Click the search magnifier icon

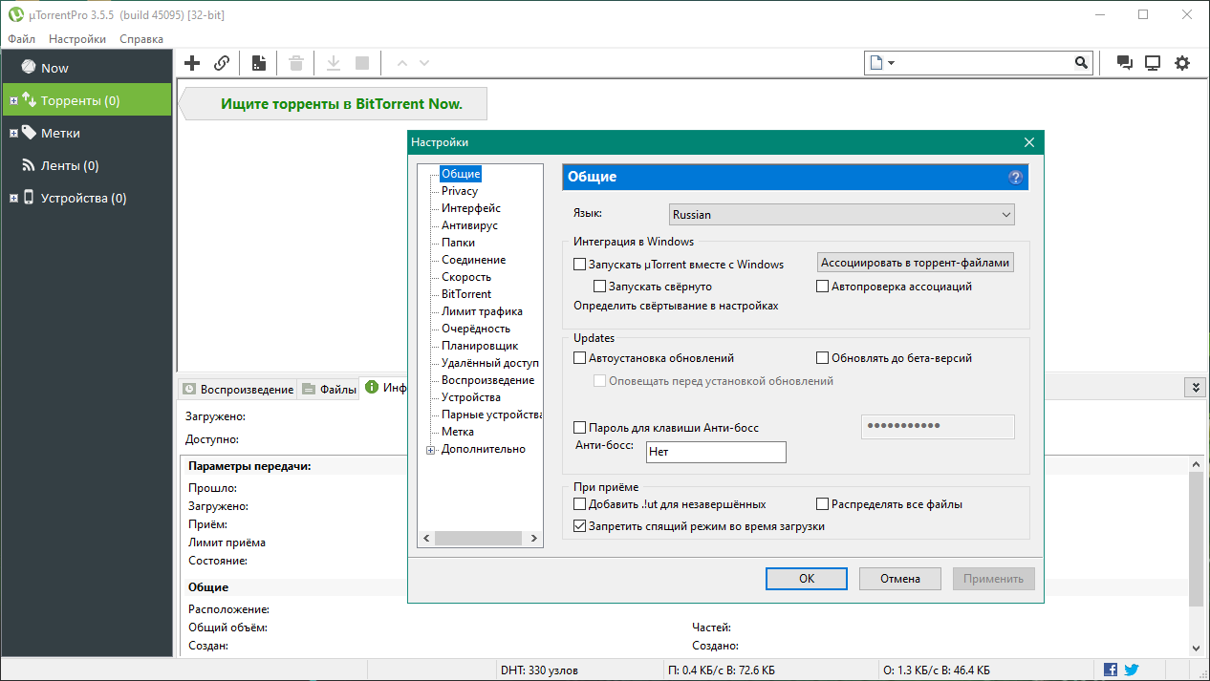[x=1081, y=63]
